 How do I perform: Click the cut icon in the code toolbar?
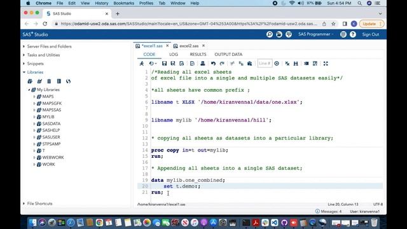pyautogui.click(x=232, y=64)
